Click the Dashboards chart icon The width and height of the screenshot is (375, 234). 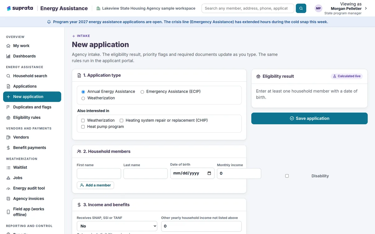(x=8, y=56)
